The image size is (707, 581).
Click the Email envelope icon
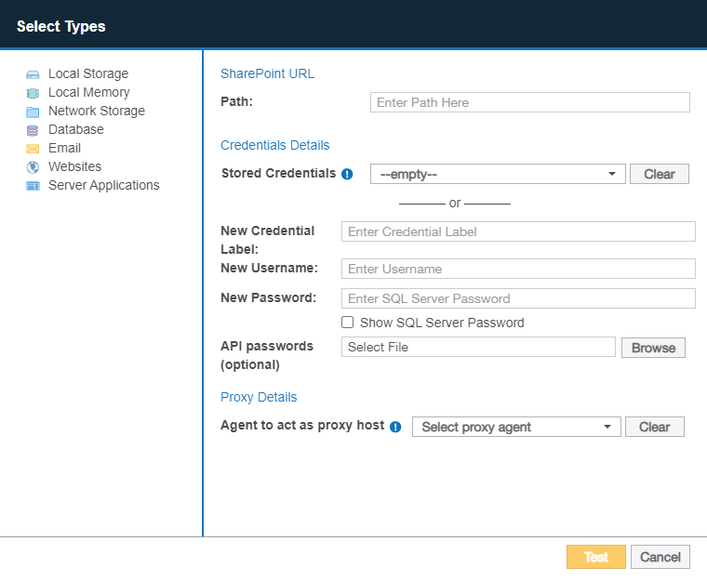click(33, 149)
